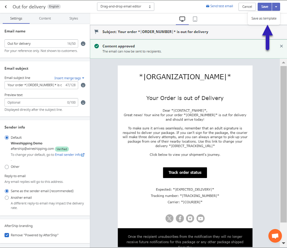The image size is (287, 248).
Task: Click Track order status button in preview
Action: point(185,173)
